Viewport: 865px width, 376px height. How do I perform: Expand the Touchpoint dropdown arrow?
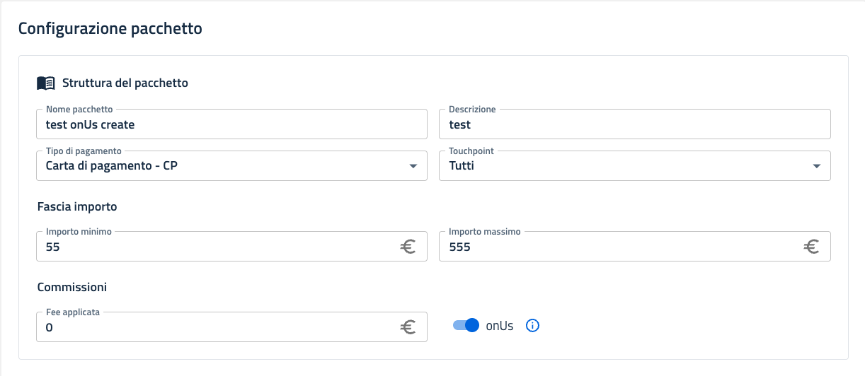point(817,166)
